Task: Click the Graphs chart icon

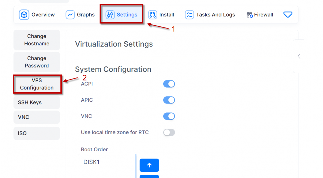Action: [x=70, y=15]
